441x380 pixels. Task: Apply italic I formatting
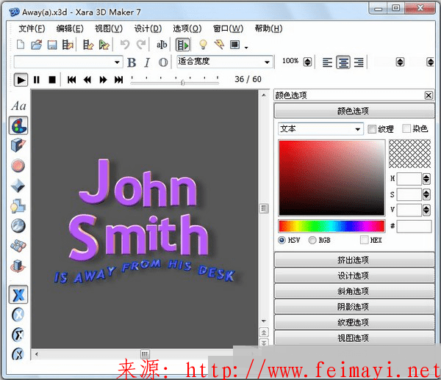coord(147,62)
